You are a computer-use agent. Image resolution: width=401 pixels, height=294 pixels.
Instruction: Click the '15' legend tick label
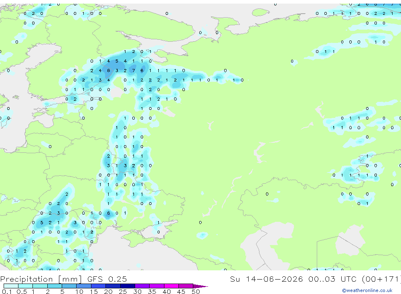pos(93,292)
